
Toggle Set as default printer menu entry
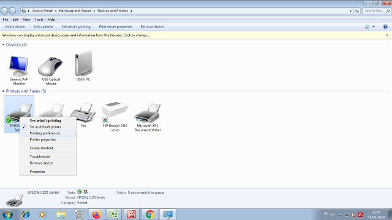coord(48,127)
